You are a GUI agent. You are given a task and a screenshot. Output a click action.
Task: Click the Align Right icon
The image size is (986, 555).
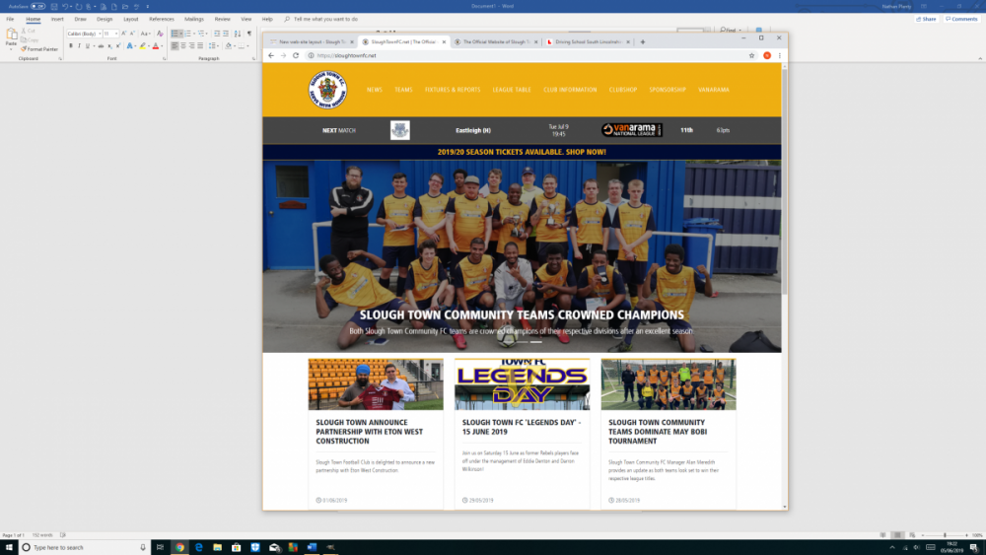click(x=192, y=46)
